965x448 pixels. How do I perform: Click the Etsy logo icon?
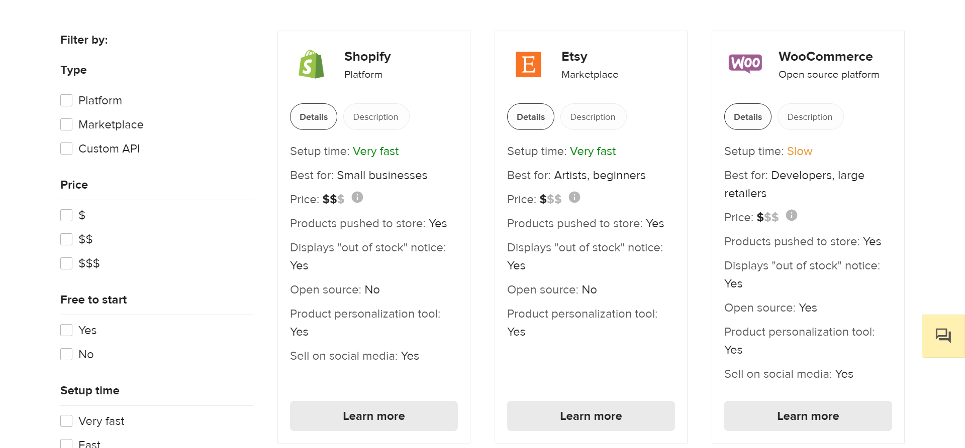528,64
